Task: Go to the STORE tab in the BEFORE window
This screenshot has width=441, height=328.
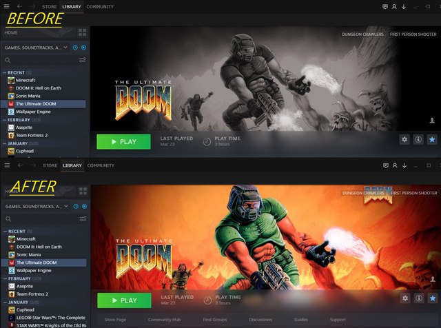Action: pyautogui.click(x=50, y=7)
